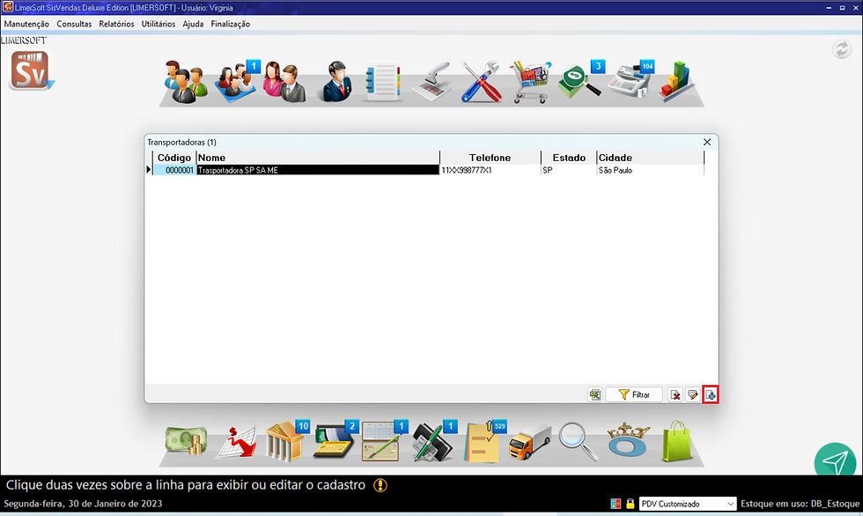Open the Manutenção menu
Viewport: 863px width, 516px height.
26,24
